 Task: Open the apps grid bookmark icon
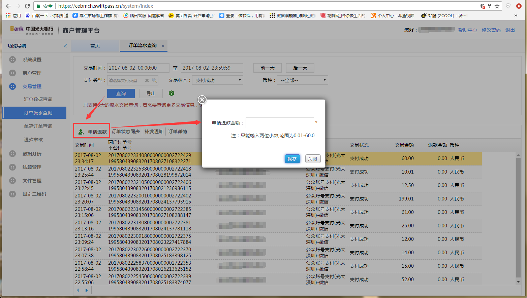click(8, 15)
